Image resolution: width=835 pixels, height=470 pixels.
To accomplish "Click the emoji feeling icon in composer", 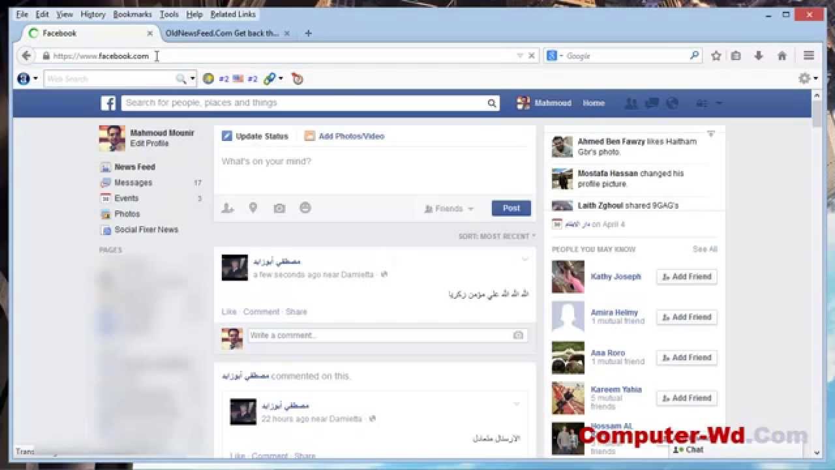I will 305,208.
